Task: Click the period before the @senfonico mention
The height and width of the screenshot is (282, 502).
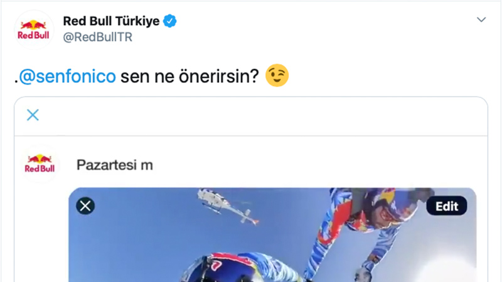Action: (x=16, y=83)
